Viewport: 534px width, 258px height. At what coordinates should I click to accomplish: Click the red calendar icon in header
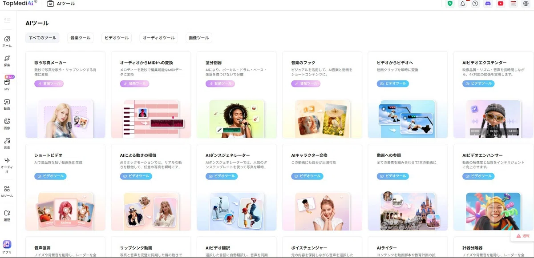(x=513, y=4)
